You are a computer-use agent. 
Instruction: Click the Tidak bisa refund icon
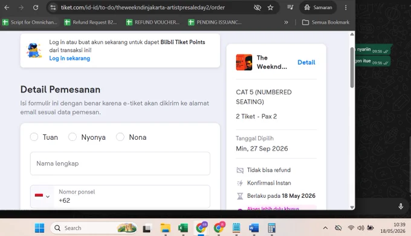click(x=240, y=170)
